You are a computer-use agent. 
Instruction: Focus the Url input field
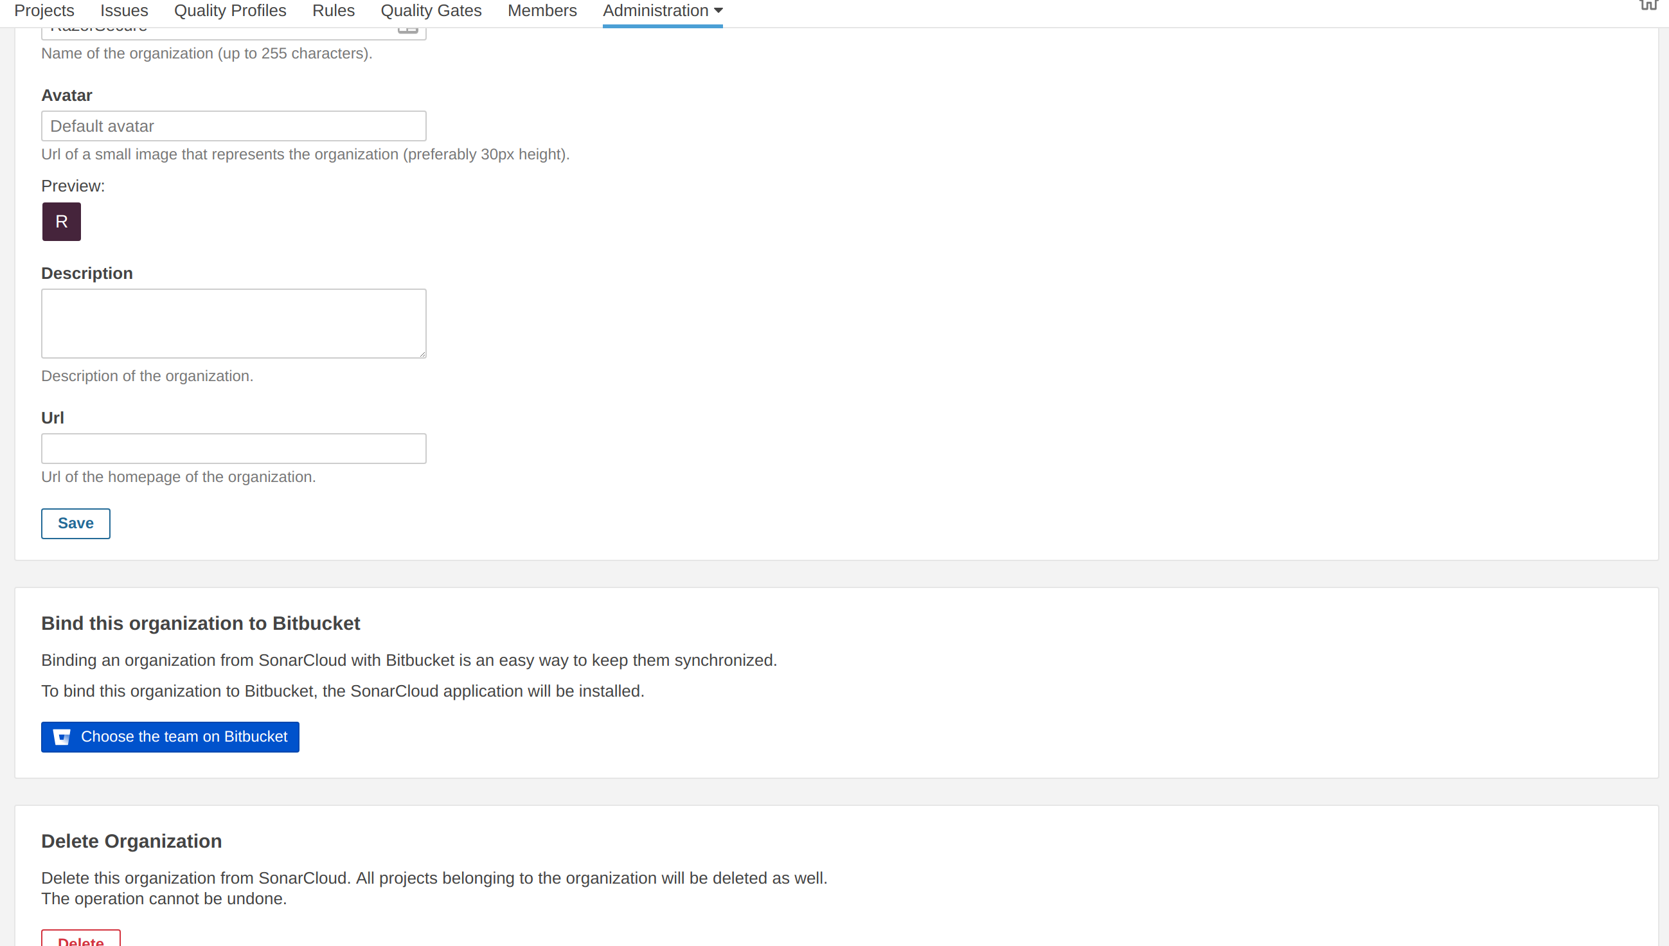click(233, 449)
